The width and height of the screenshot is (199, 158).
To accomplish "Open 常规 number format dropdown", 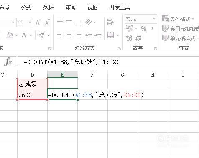I will [x=141, y=19].
